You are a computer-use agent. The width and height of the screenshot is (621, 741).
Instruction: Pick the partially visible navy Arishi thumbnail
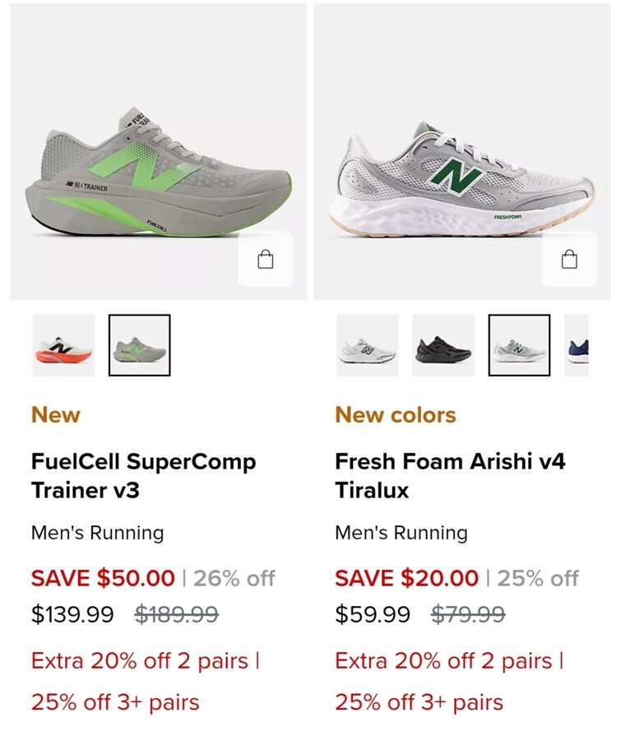[577, 346]
